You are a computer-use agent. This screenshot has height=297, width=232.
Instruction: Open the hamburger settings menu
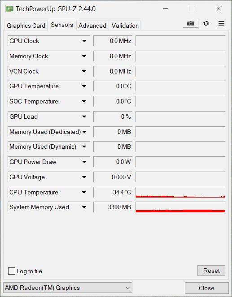221,23
